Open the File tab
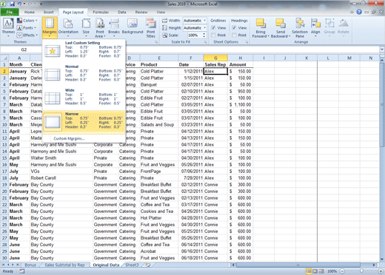 10,12
